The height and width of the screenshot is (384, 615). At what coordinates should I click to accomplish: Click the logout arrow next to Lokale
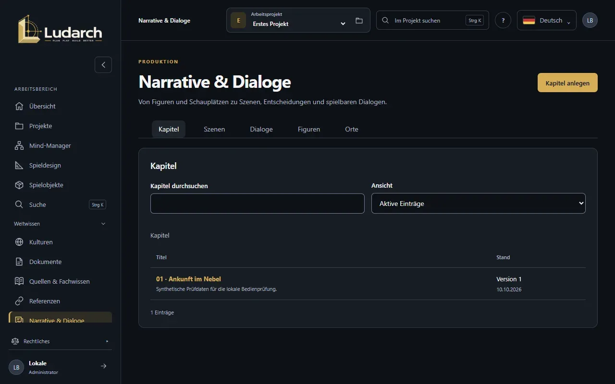click(103, 366)
